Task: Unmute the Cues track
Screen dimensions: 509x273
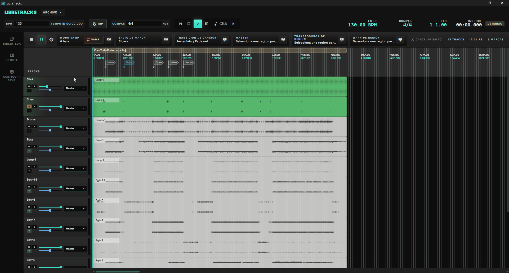Action: click(x=29, y=106)
